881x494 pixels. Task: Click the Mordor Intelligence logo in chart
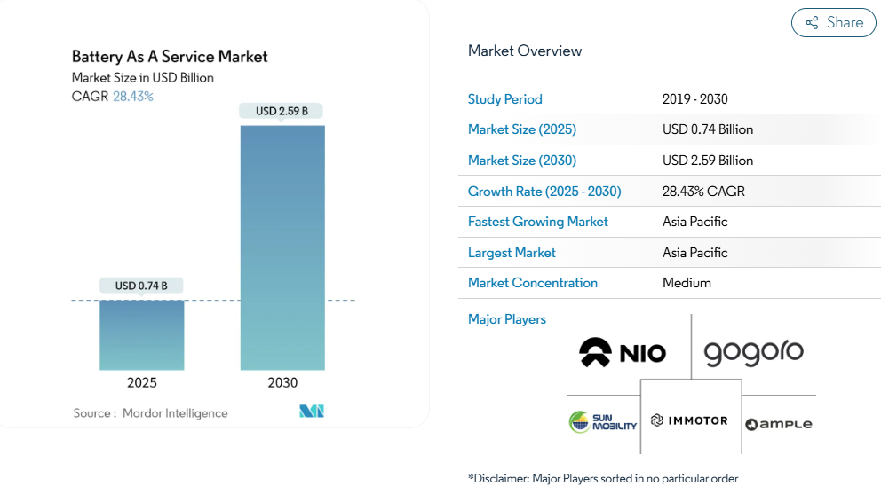click(312, 412)
